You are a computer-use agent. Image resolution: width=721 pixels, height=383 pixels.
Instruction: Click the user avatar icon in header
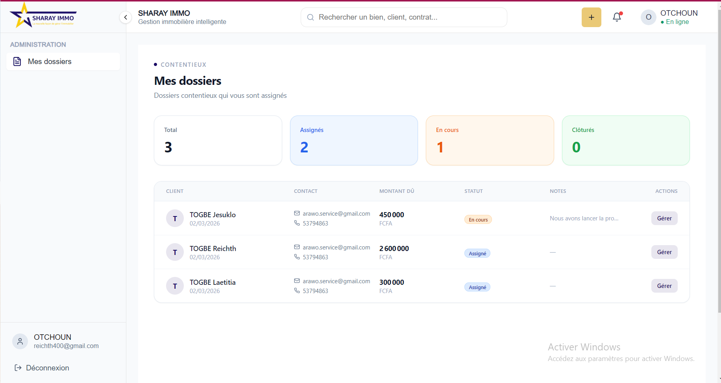pos(648,17)
